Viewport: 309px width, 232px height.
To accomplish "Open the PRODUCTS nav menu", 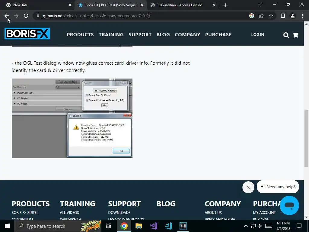I will coord(80,34).
